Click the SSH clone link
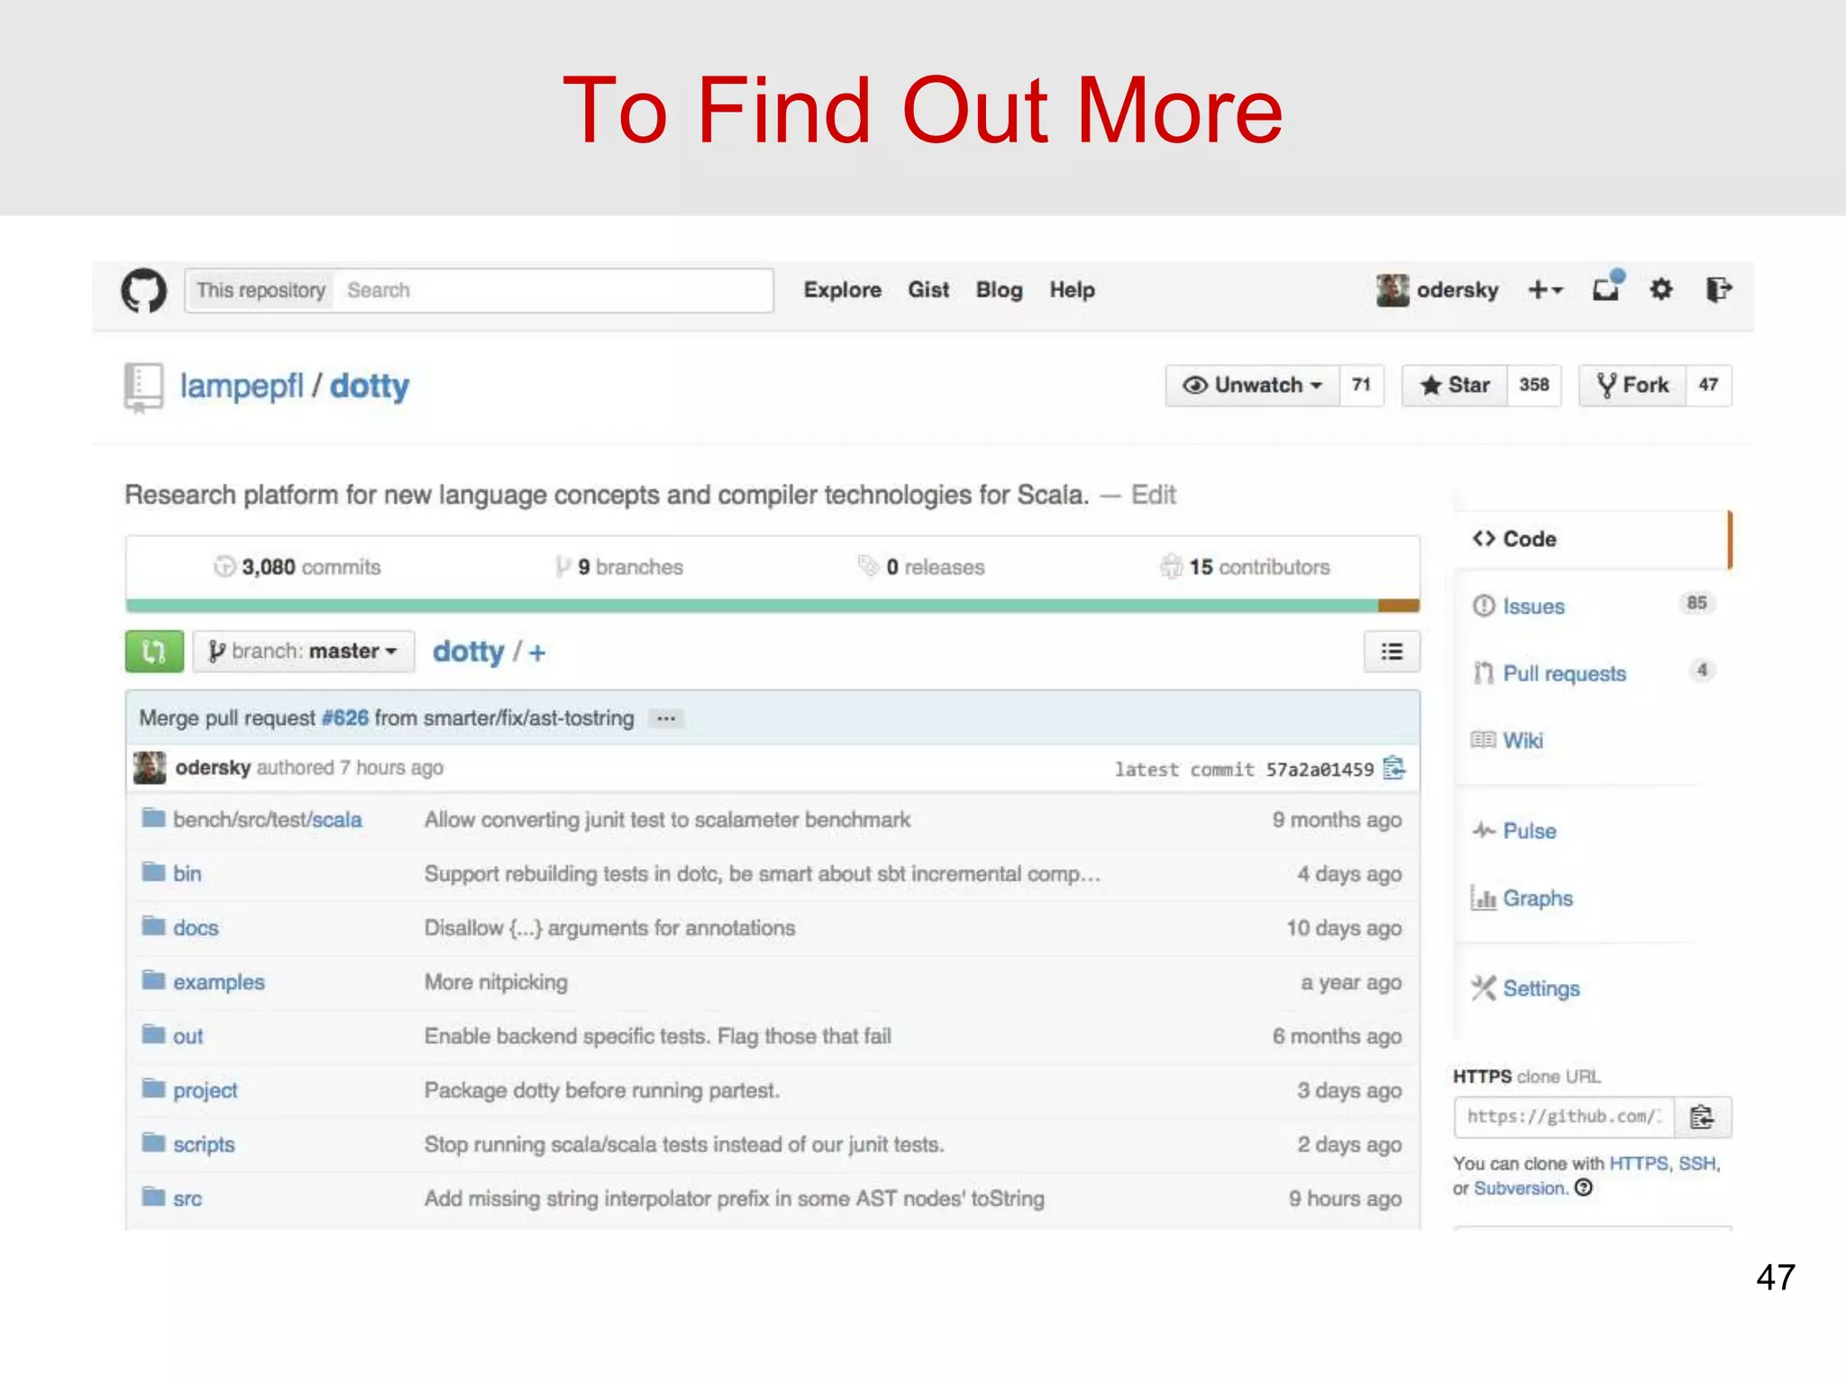This screenshot has width=1846, height=1384. [1697, 1163]
